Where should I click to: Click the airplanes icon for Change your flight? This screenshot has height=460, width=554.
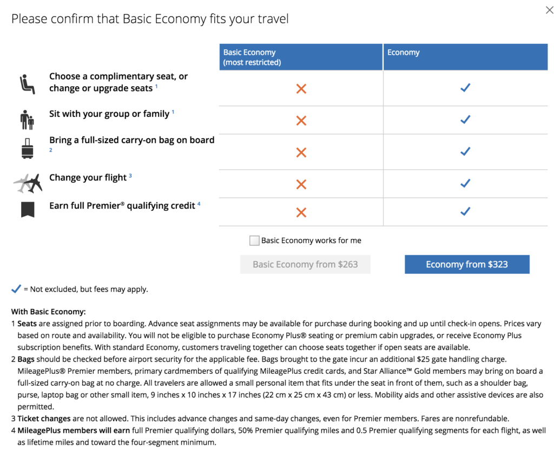click(28, 184)
